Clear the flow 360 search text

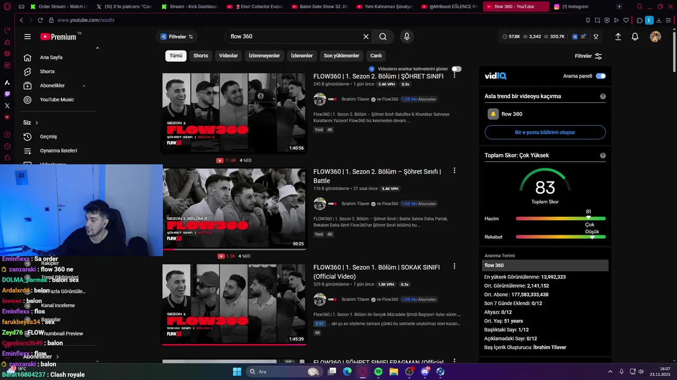pos(365,36)
